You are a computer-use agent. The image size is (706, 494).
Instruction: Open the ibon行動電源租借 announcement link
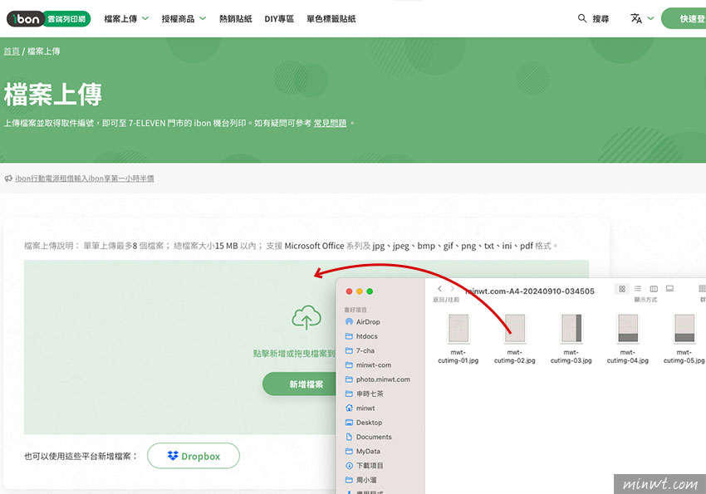(x=85, y=179)
